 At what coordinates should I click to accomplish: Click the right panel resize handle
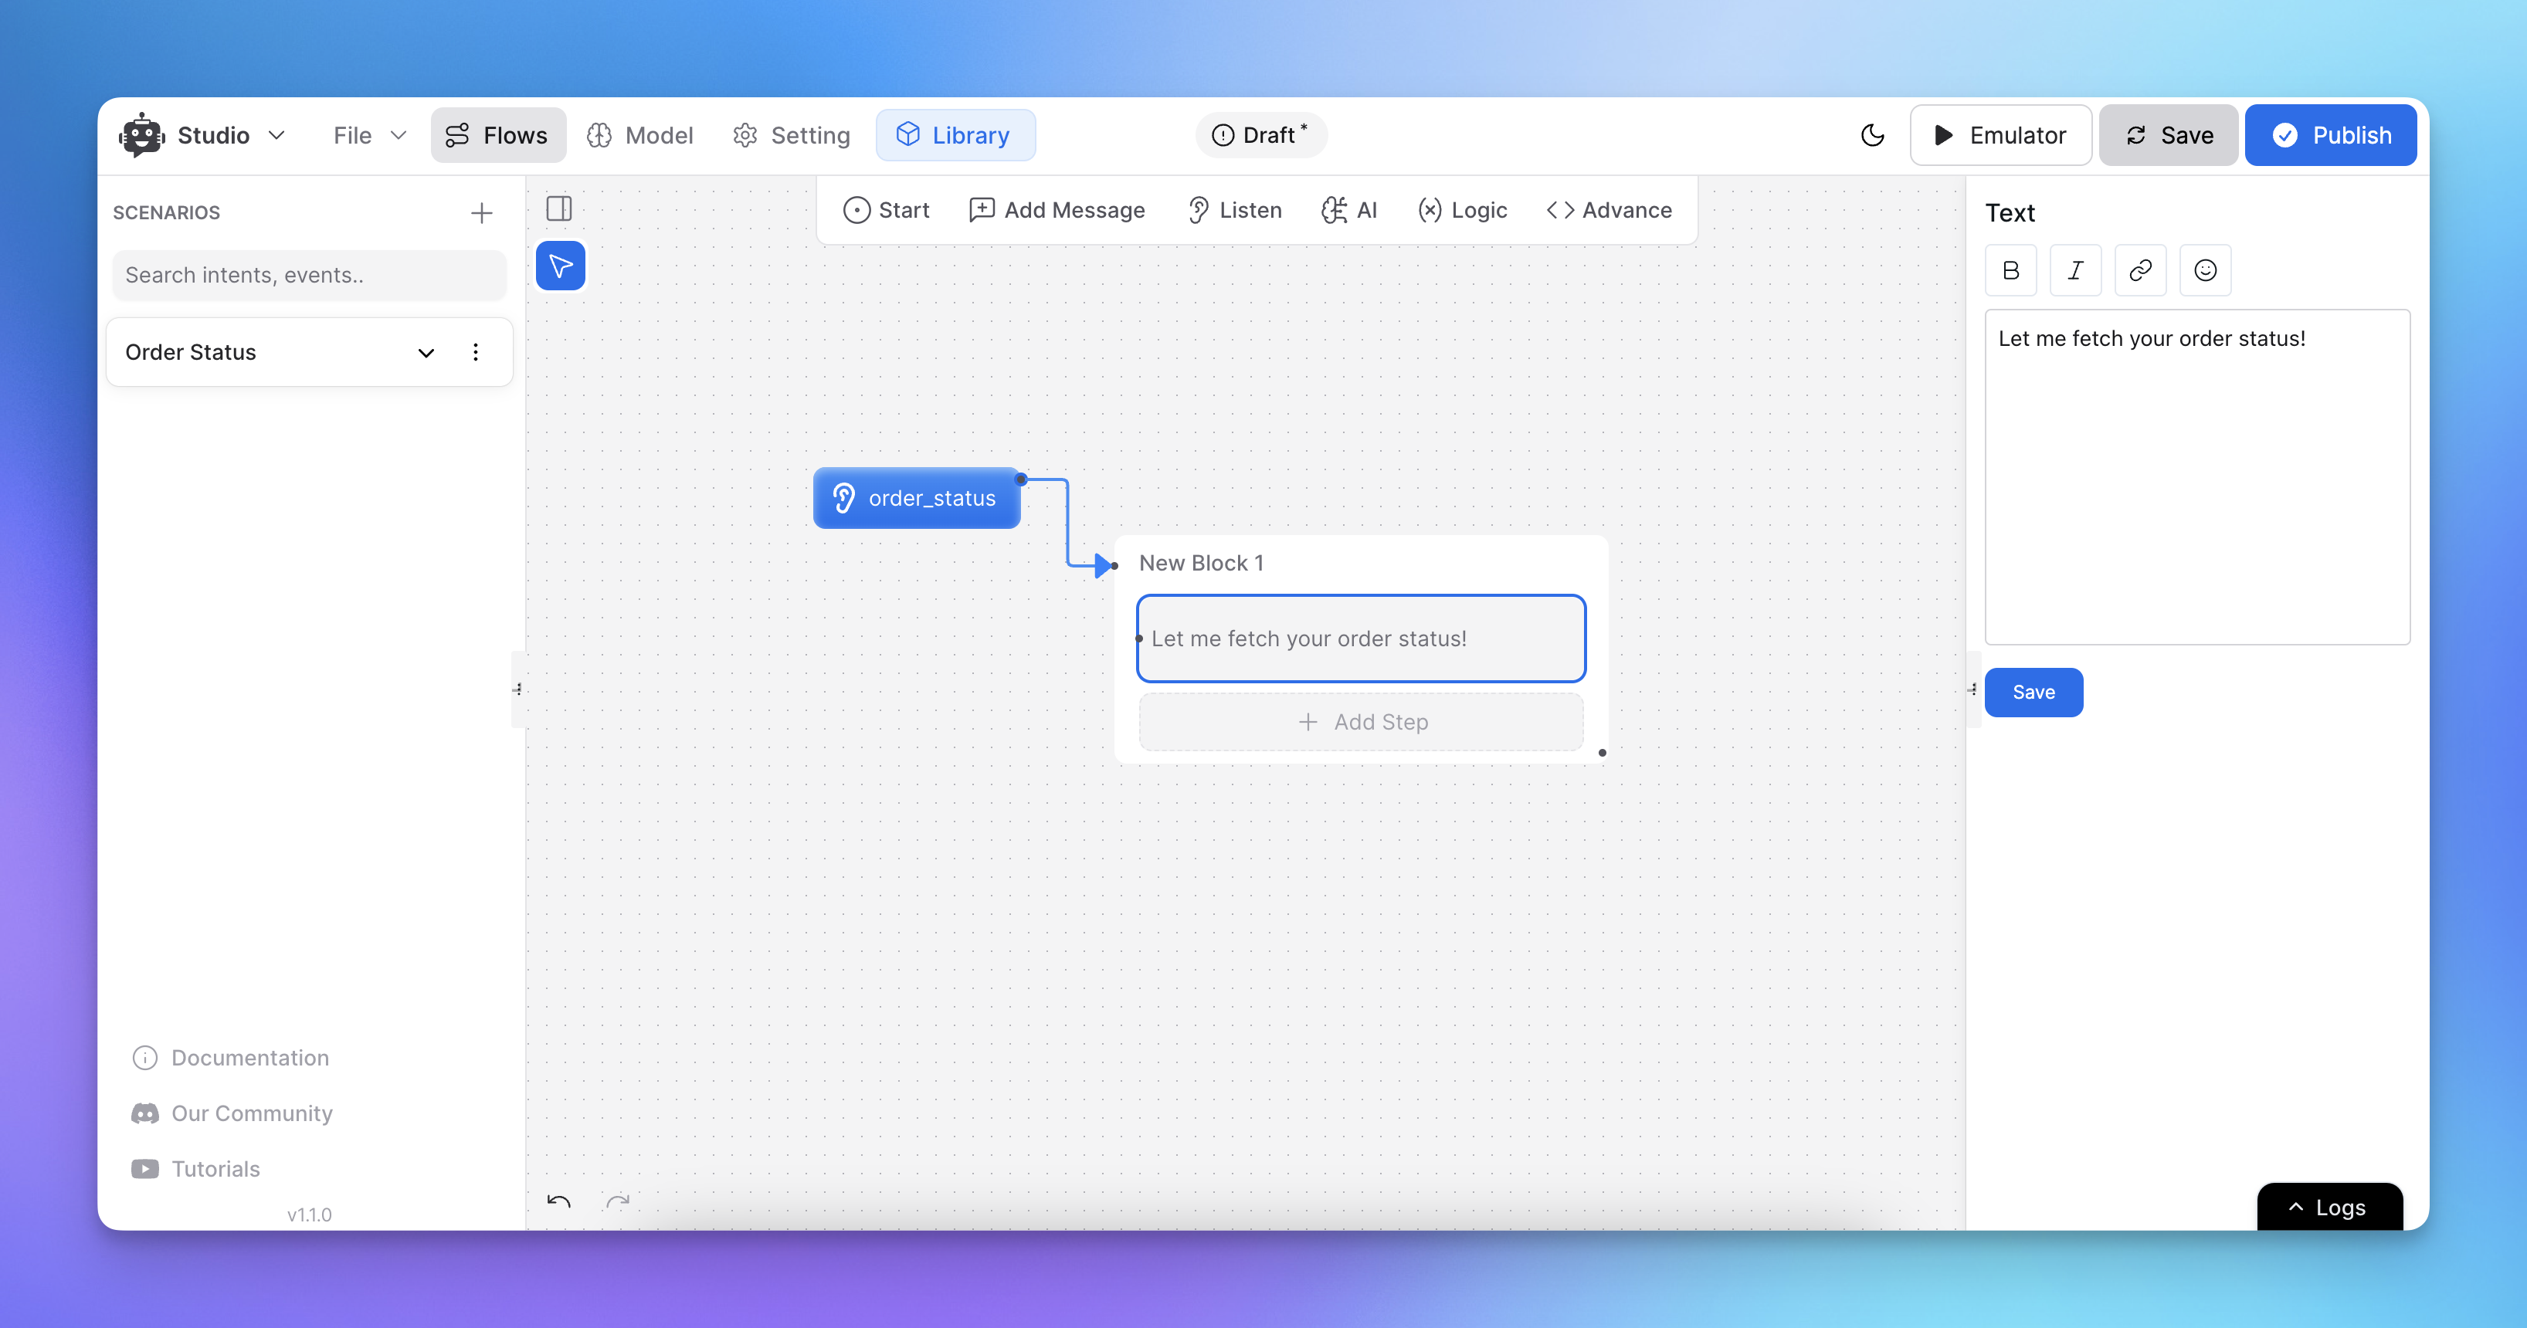pyautogui.click(x=1972, y=689)
